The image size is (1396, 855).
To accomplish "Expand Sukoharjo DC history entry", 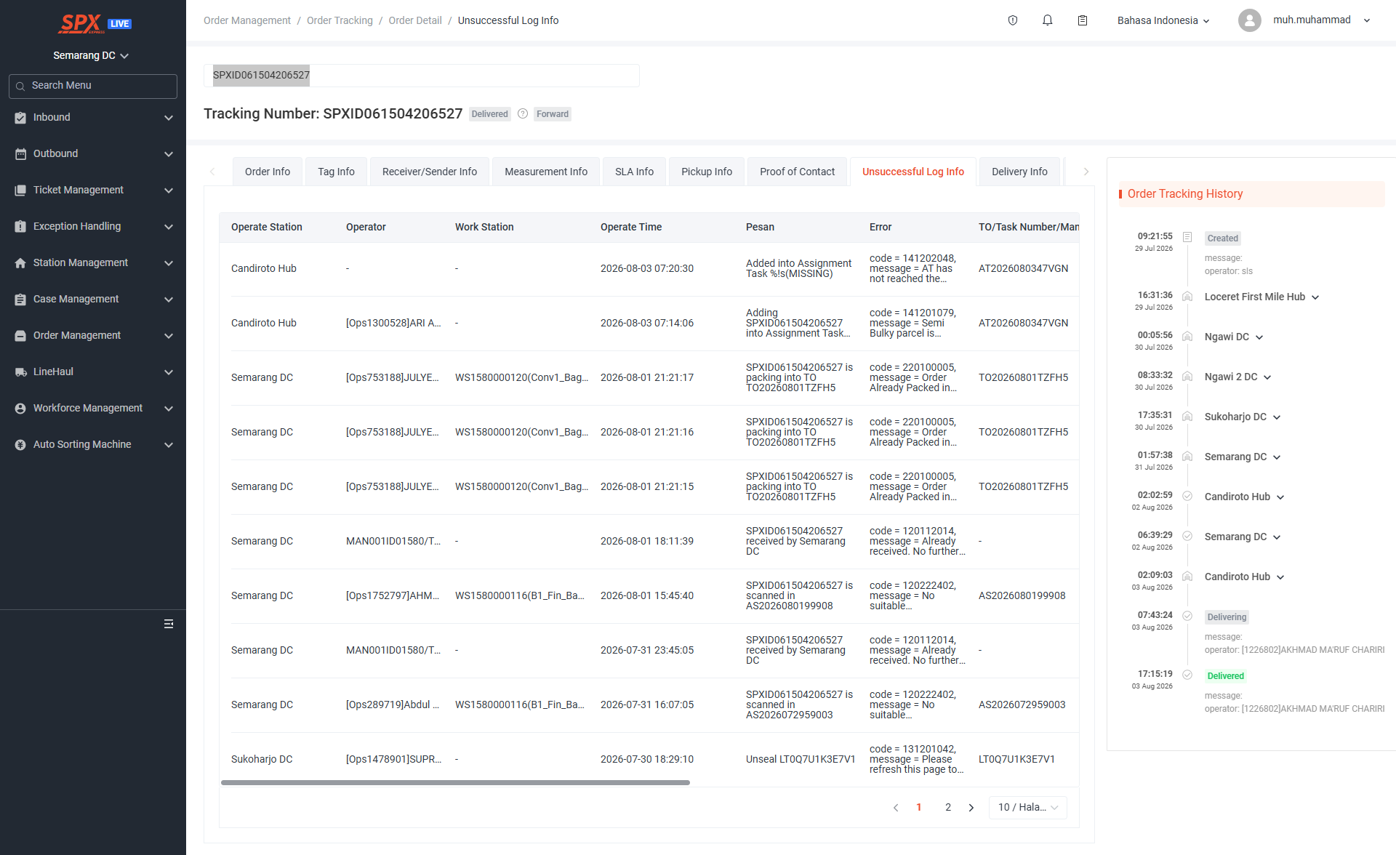I will [x=1277, y=417].
